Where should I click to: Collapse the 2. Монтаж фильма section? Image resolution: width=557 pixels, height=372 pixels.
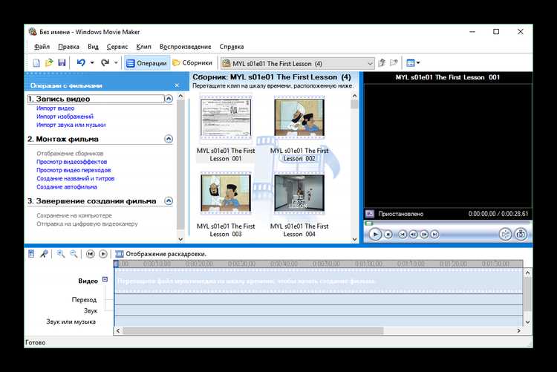pos(169,139)
